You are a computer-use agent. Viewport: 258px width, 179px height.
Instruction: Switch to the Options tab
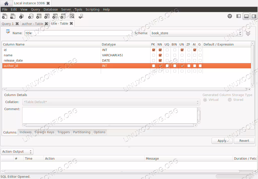[x=99, y=132]
